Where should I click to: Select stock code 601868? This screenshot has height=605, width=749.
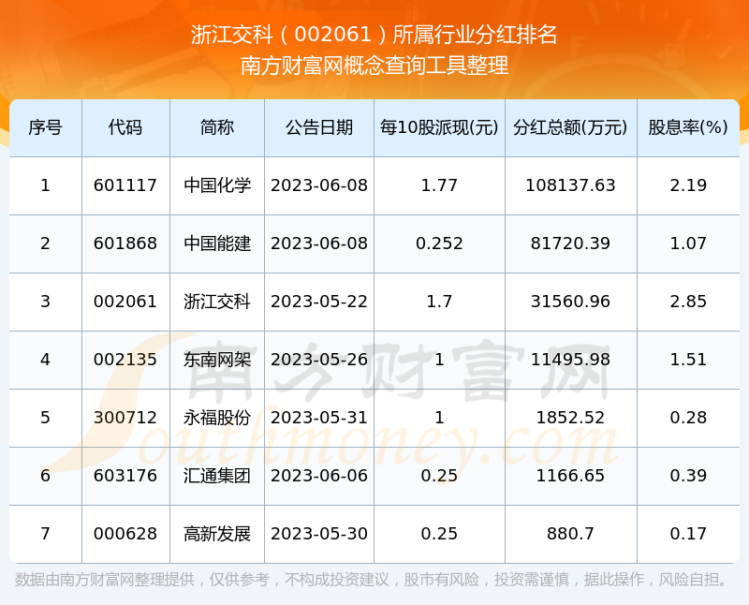tap(125, 243)
